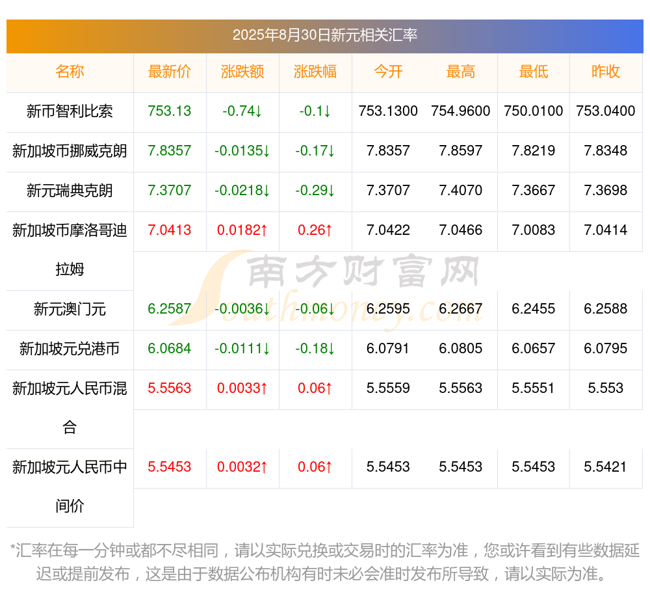This screenshot has width=650, height=594.
Task: Click the 名称 column header
Action: tap(70, 72)
